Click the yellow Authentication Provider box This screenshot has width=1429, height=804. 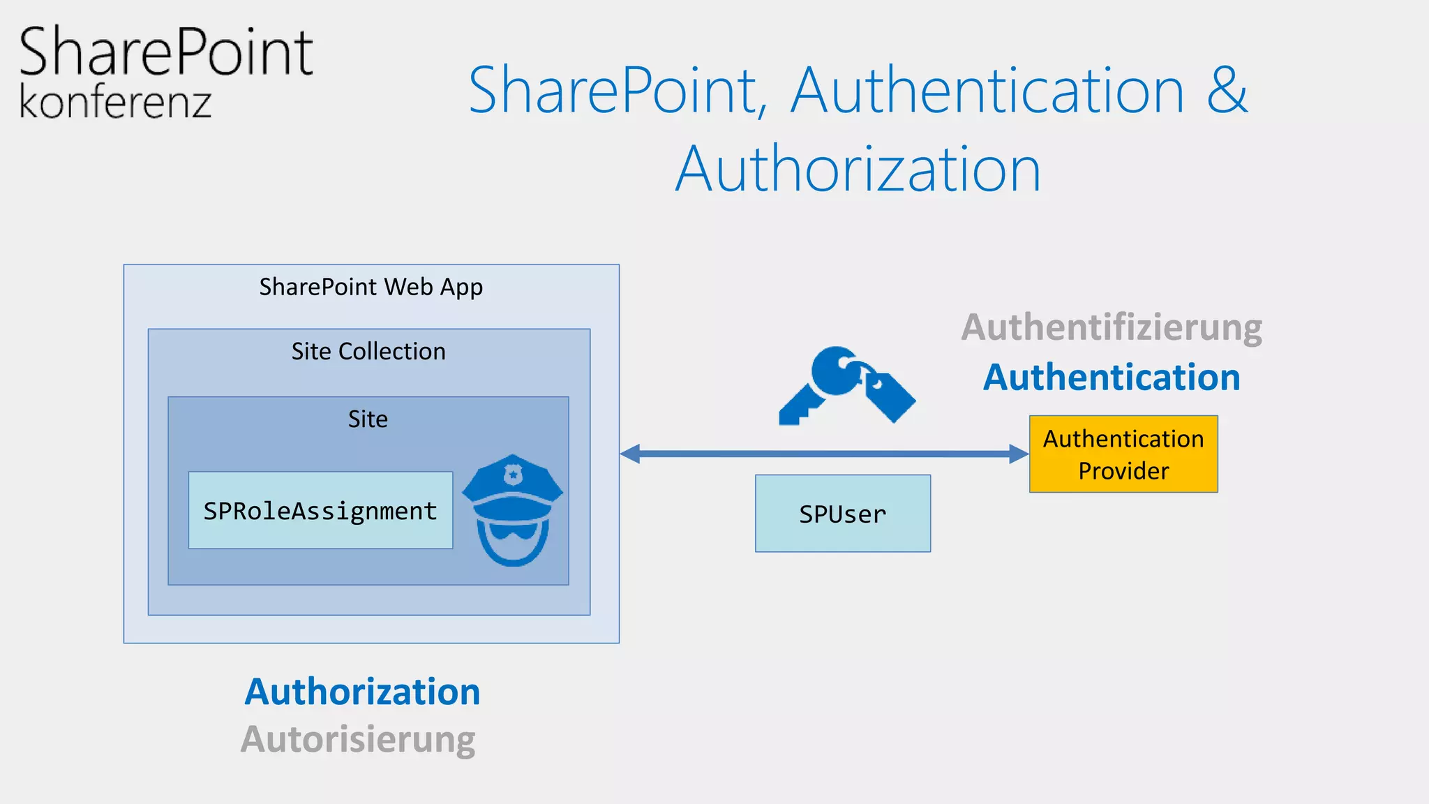tap(1123, 454)
